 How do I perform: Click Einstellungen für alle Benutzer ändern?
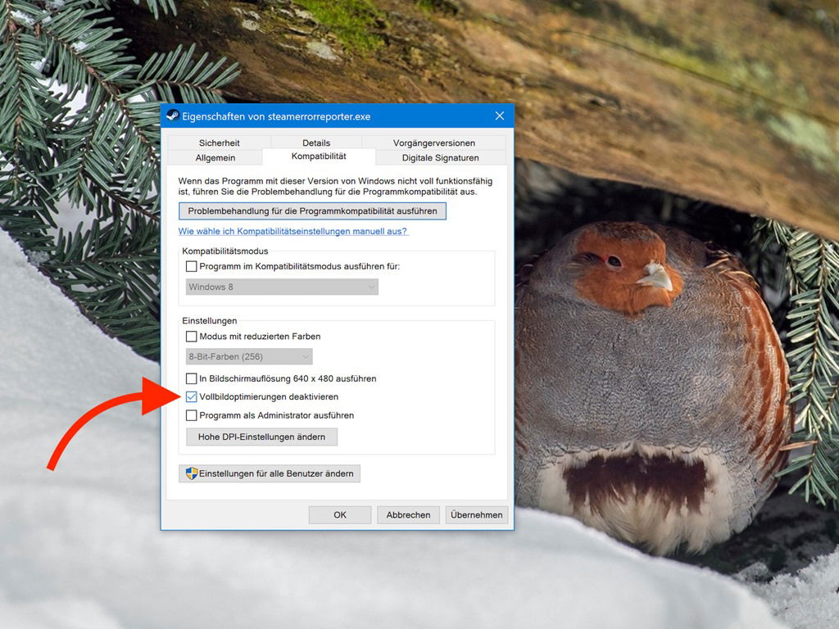[x=269, y=473]
